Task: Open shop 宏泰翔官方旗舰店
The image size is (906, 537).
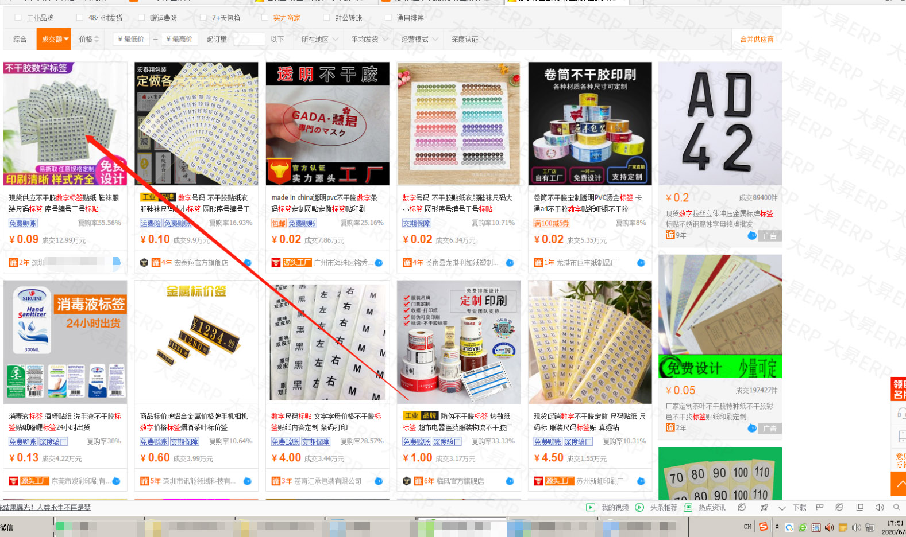Action: pyautogui.click(x=201, y=263)
